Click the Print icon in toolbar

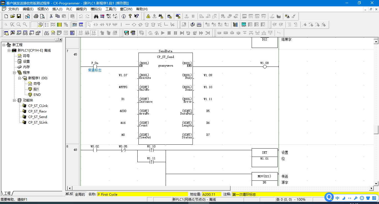pyautogui.click(x=36, y=16)
